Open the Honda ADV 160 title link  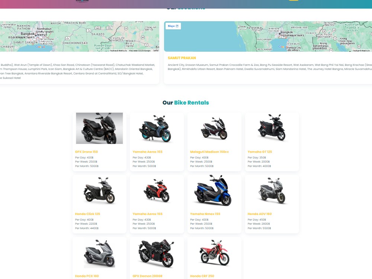(x=260, y=214)
